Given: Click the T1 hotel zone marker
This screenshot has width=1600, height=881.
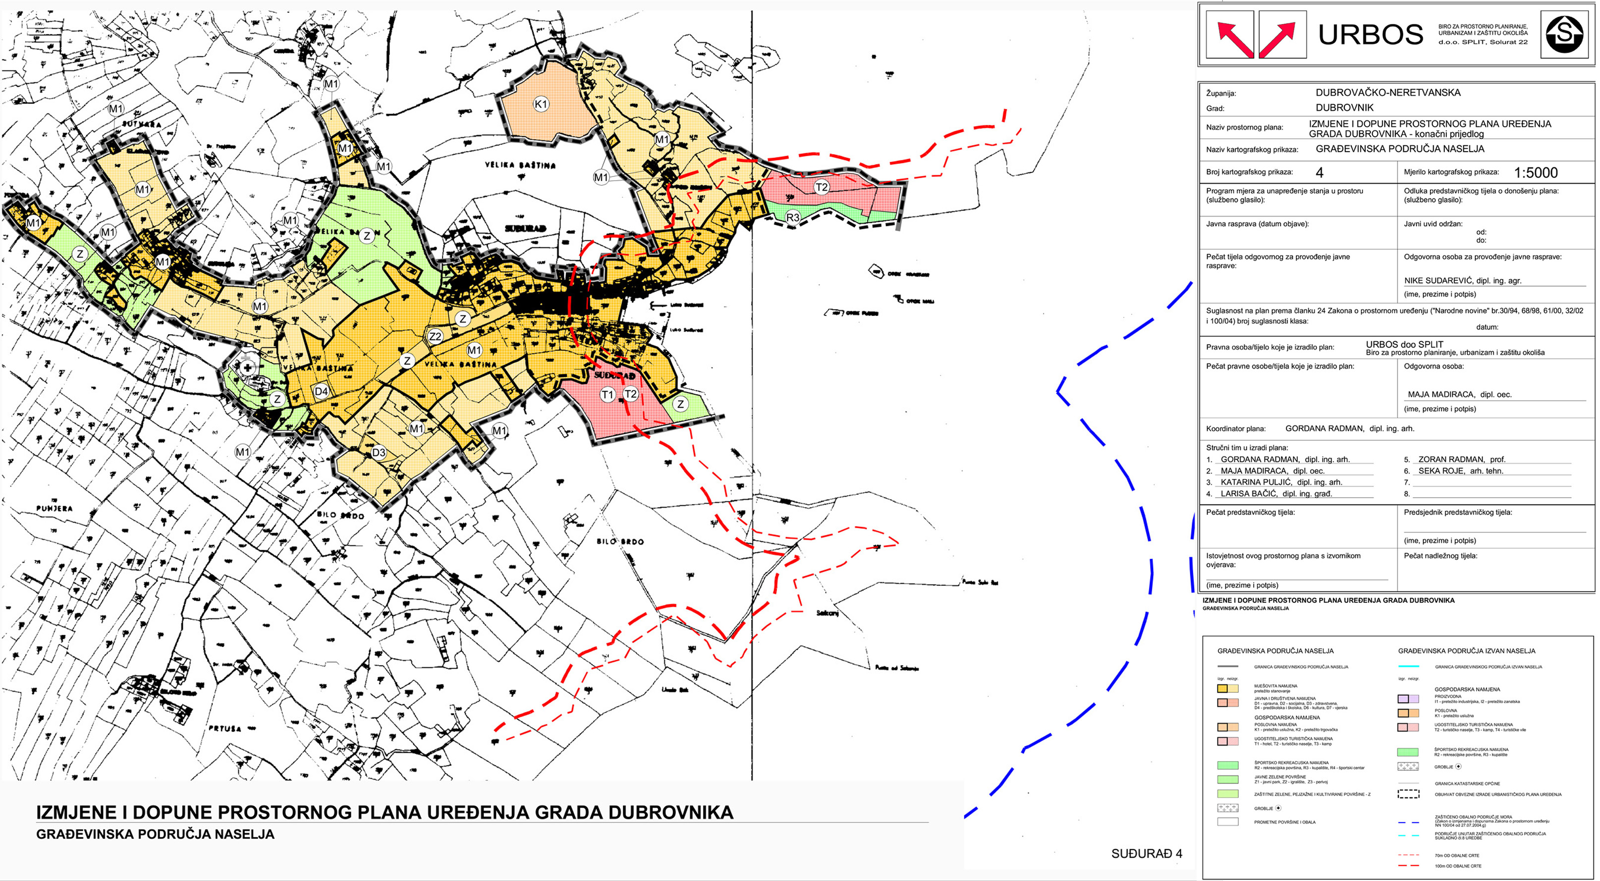Looking at the screenshot, I should pyautogui.click(x=607, y=394).
